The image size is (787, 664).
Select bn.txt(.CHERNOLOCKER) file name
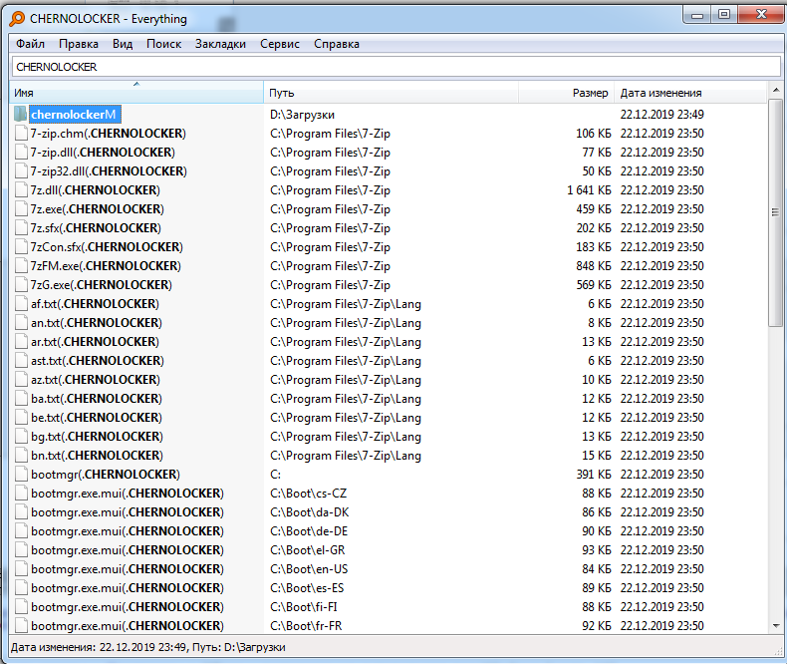[x=97, y=455]
